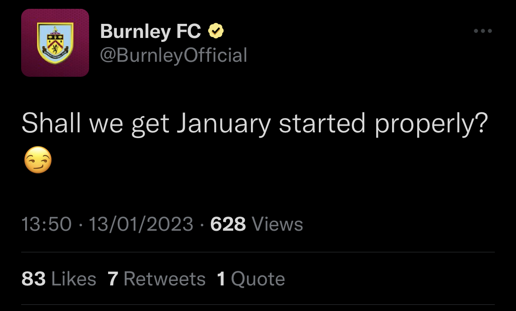Open the three-dot more options menu

point(483,31)
